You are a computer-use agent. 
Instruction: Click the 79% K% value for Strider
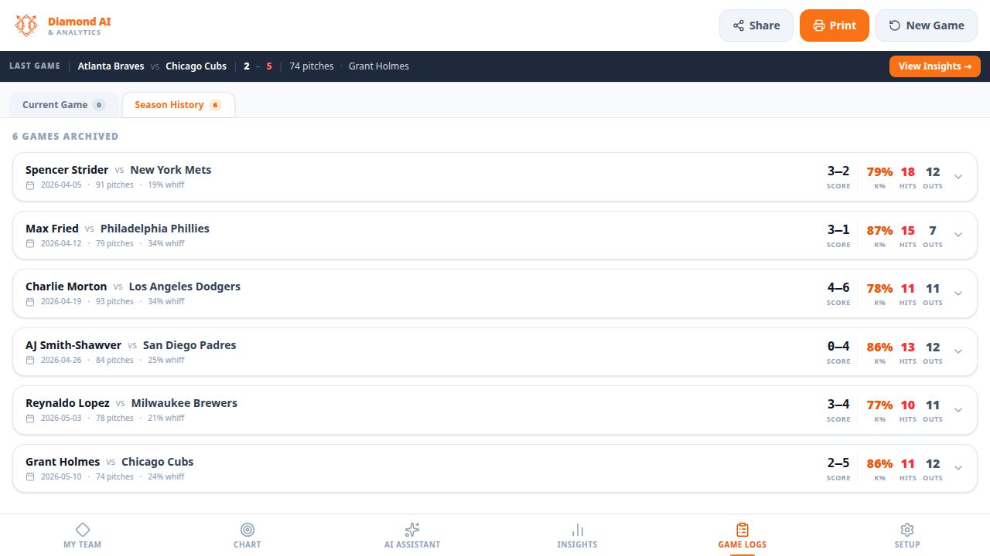pos(879,172)
